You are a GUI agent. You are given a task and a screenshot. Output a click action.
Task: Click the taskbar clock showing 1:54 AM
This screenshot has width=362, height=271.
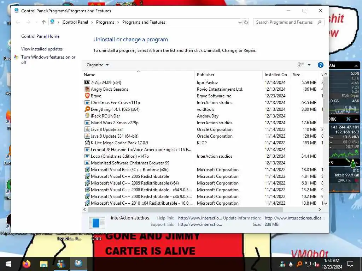[x=332, y=264]
